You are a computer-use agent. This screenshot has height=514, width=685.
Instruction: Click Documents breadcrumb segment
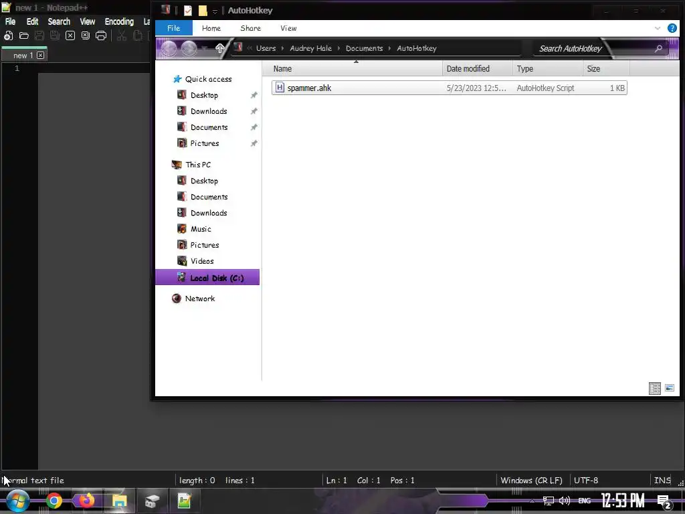click(x=364, y=48)
